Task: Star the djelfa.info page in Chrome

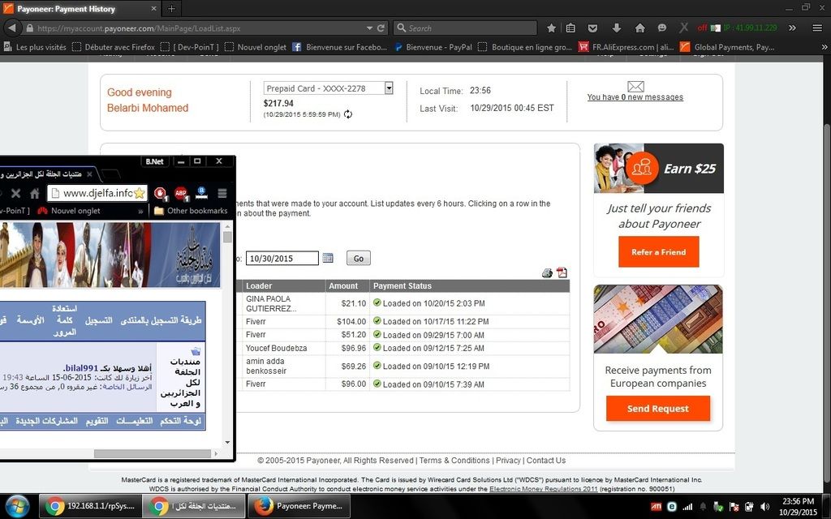Action: coord(140,193)
